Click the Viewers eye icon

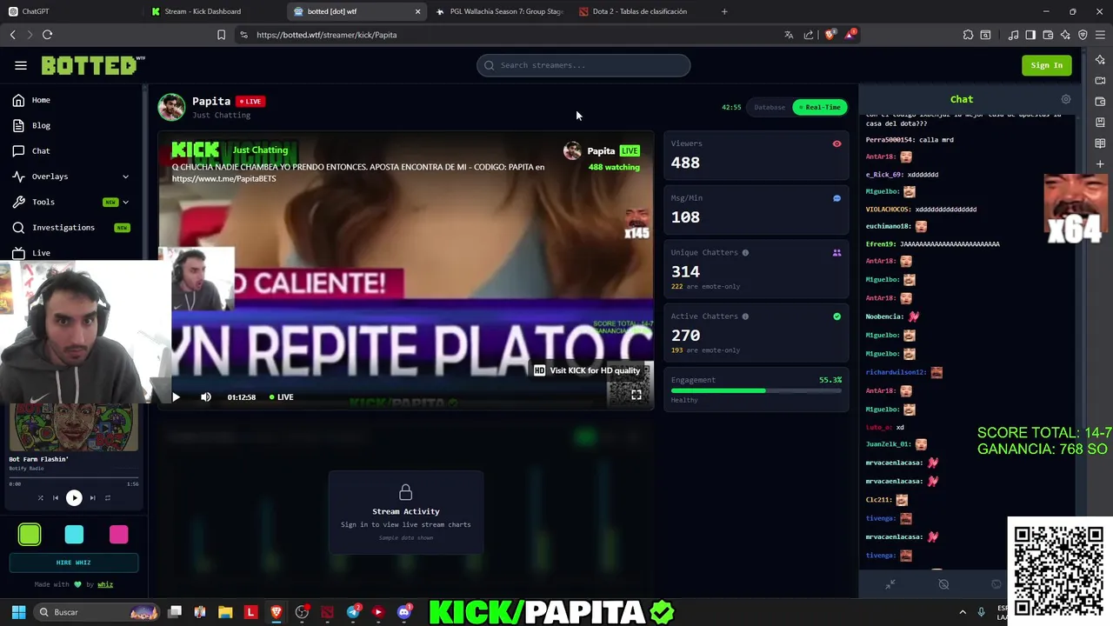click(x=836, y=143)
